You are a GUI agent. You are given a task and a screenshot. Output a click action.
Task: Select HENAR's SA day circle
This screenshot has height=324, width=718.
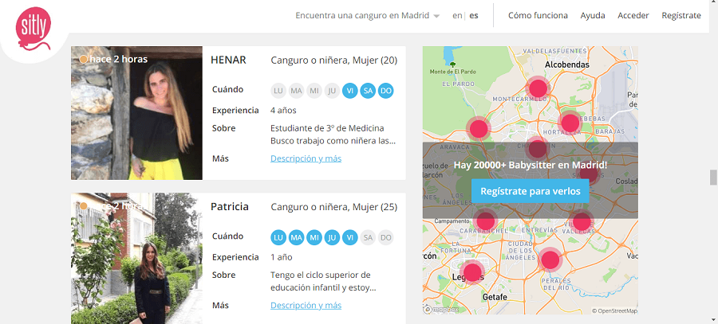click(368, 91)
